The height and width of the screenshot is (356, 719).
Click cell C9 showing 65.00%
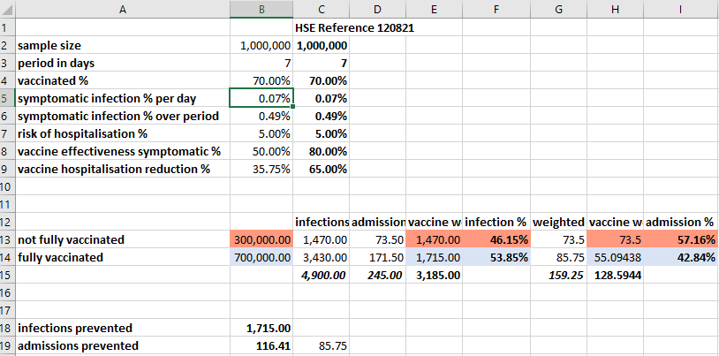tap(321, 169)
